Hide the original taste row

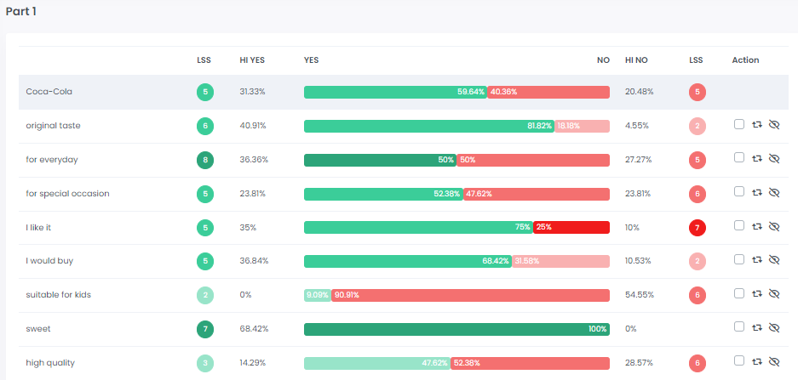click(774, 125)
